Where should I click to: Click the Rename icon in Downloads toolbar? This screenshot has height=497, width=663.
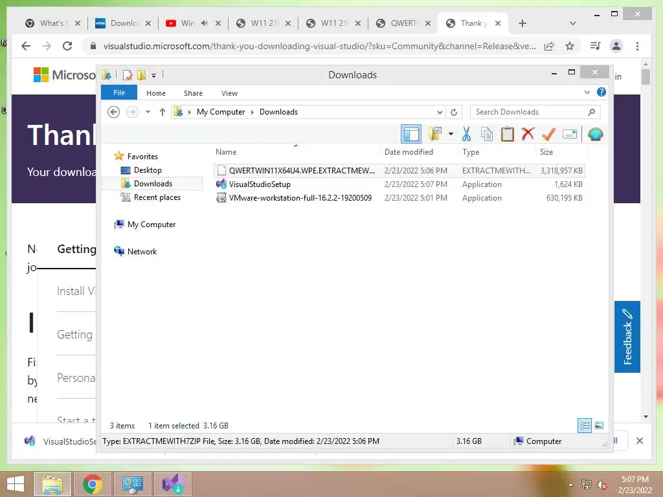click(x=570, y=135)
